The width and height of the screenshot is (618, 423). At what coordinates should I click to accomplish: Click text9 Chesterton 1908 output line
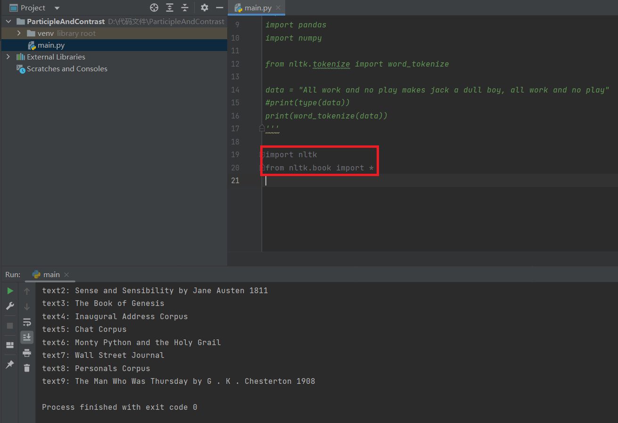(179, 381)
